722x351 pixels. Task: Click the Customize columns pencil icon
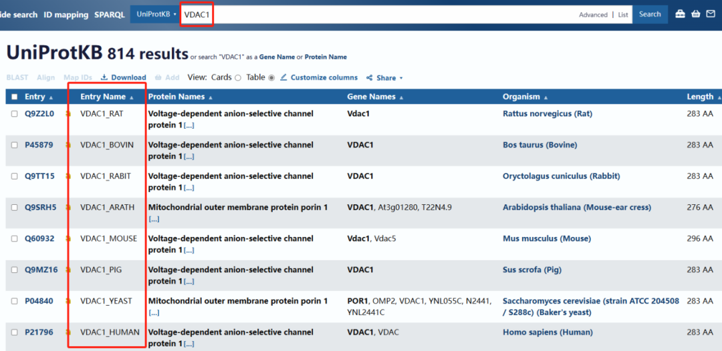[x=283, y=77]
